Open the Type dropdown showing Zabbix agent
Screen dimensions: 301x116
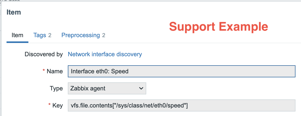click(x=107, y=88)
